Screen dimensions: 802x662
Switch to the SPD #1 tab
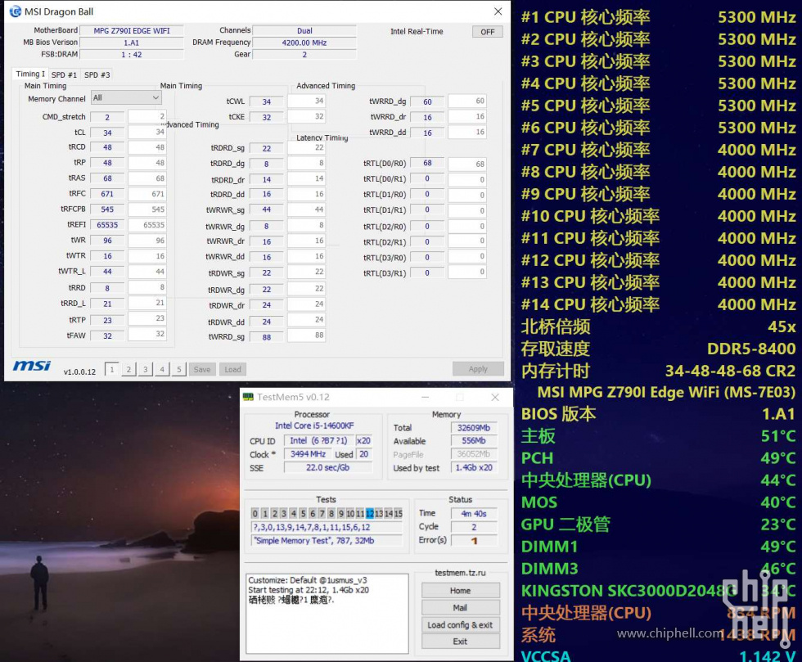coord(64,74)
